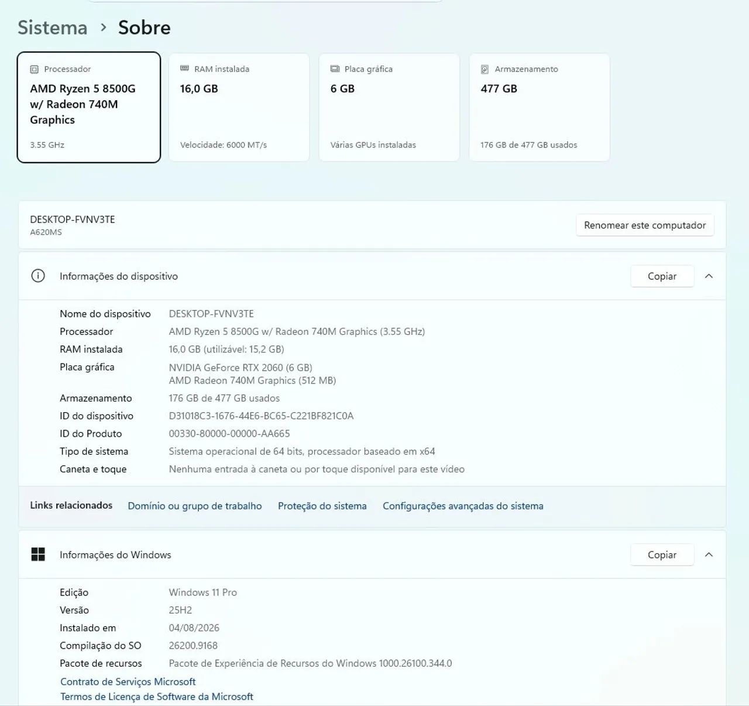Click the Pacote de Experiência de Recursos value
The height and width of the screenshot is (706, 749).
click(x=311, y=663)
